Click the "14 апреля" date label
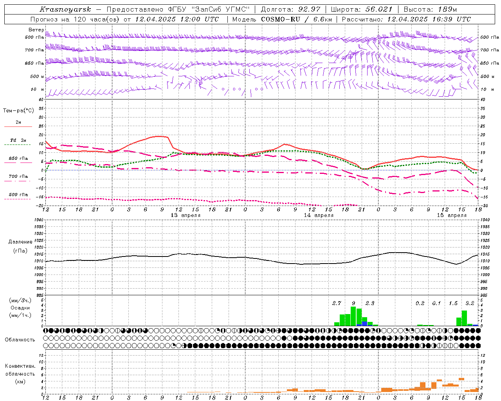The width and height of the screenshot is (501, 401). pyautogui.click(x=319, y=215)
